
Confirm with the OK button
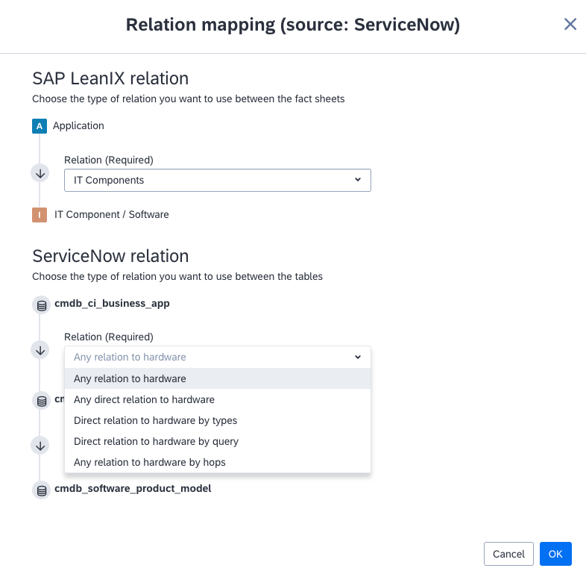pos(555,554)
